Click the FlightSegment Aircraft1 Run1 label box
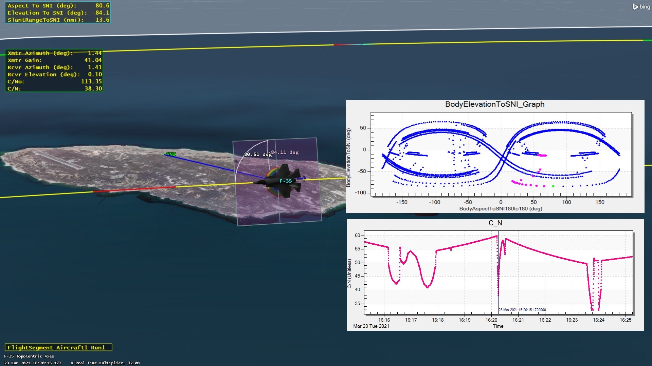652x366 pixels. (58, 347)
